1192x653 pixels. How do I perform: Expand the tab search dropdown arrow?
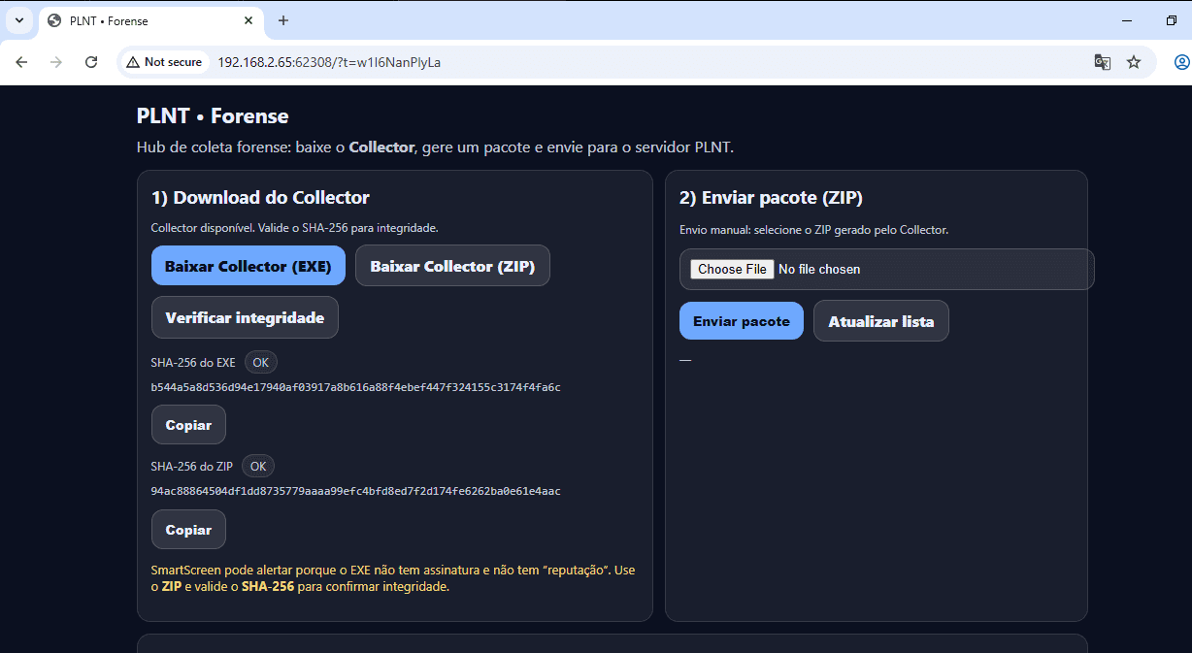[18, 20]
